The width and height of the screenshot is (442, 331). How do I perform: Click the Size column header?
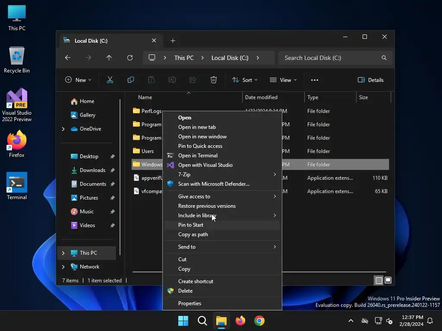coord(374,97)
